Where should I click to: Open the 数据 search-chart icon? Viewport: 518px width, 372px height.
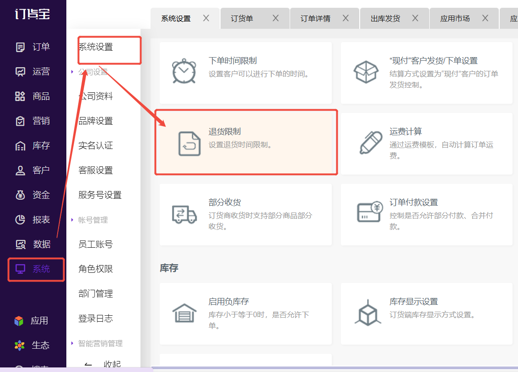21,244
